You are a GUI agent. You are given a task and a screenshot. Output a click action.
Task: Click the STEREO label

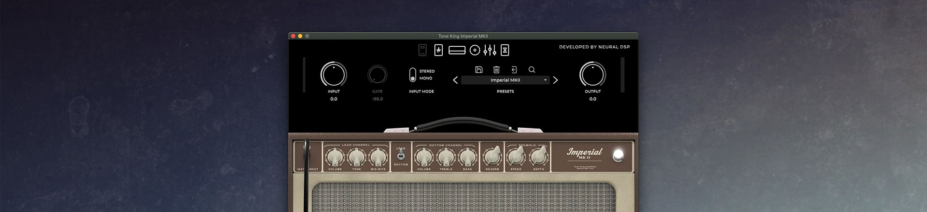[x=427, y=71]
